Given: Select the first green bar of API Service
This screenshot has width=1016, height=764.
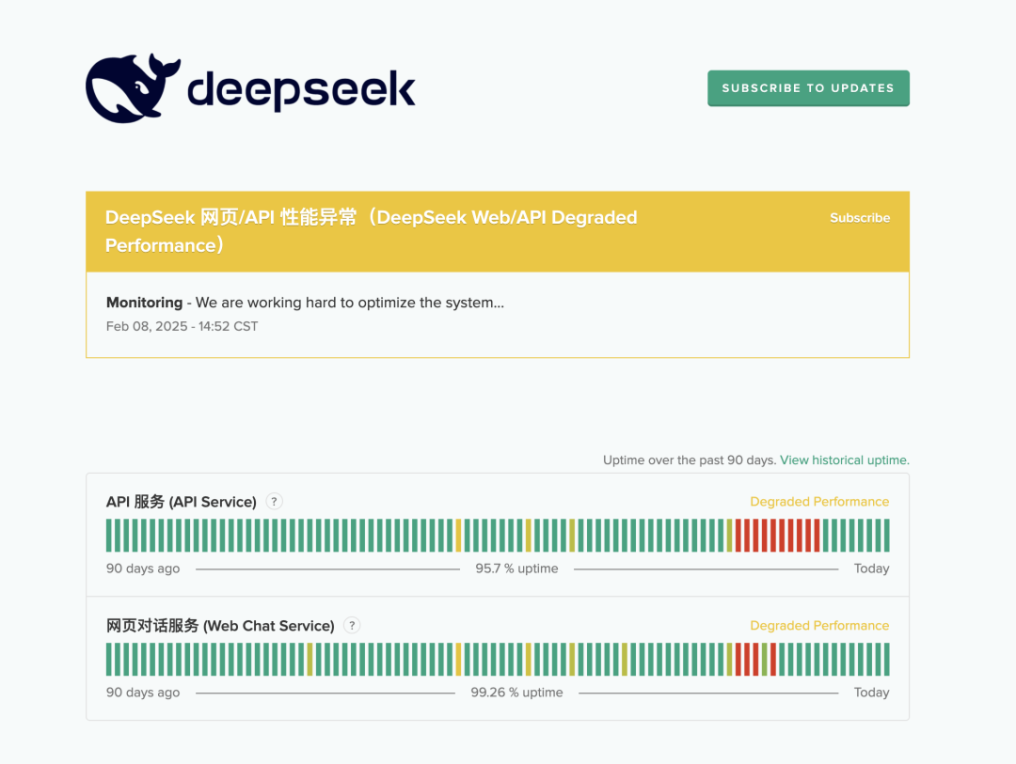Looking at the screenshot, I should coord(109,535).
